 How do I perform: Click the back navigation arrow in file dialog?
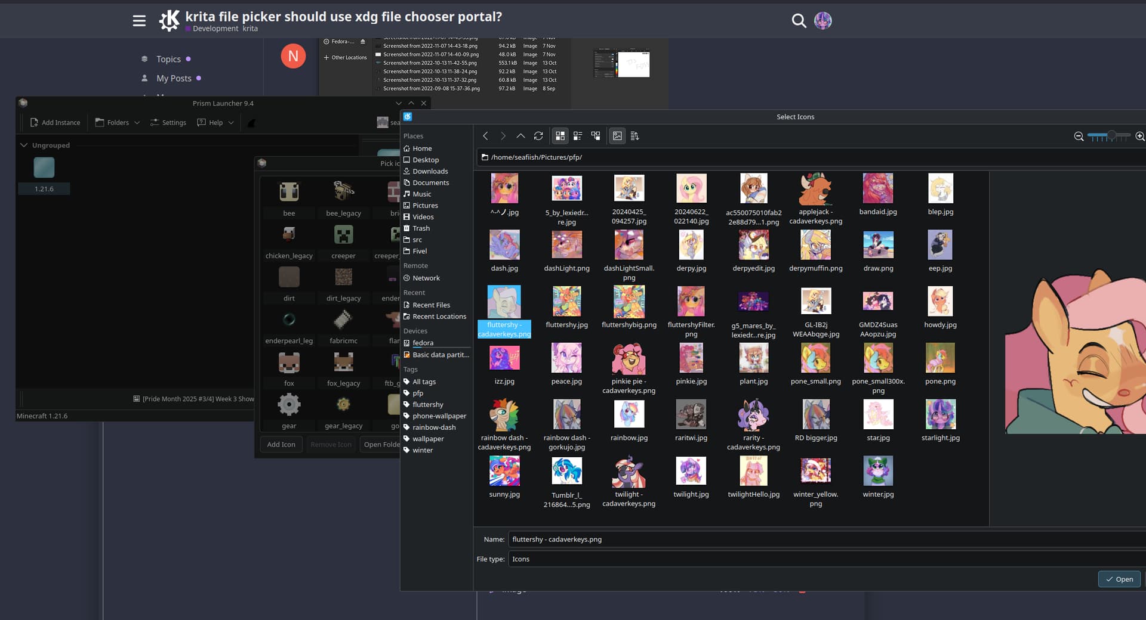(x=485, y=136)
